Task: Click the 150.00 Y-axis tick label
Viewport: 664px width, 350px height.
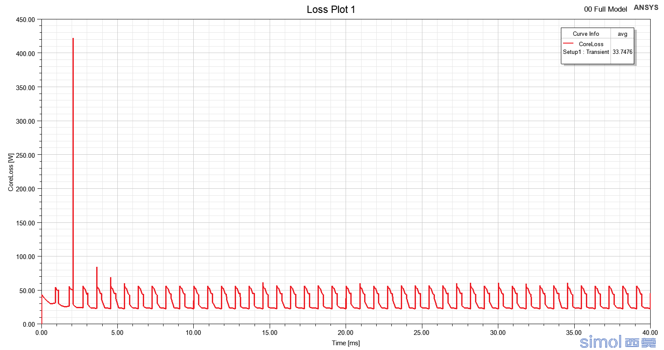Action: [x=25, y=223]
